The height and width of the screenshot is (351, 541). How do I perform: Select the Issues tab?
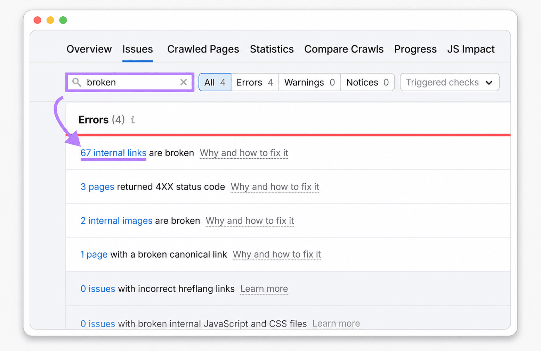(x=137, y=49)
